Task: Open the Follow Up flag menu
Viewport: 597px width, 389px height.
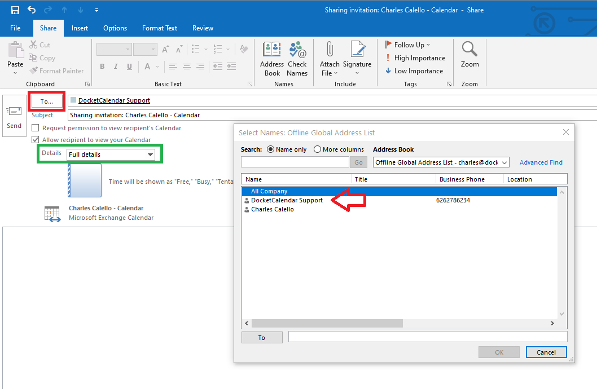Action: pyautogui.click(x=408, y=45)
